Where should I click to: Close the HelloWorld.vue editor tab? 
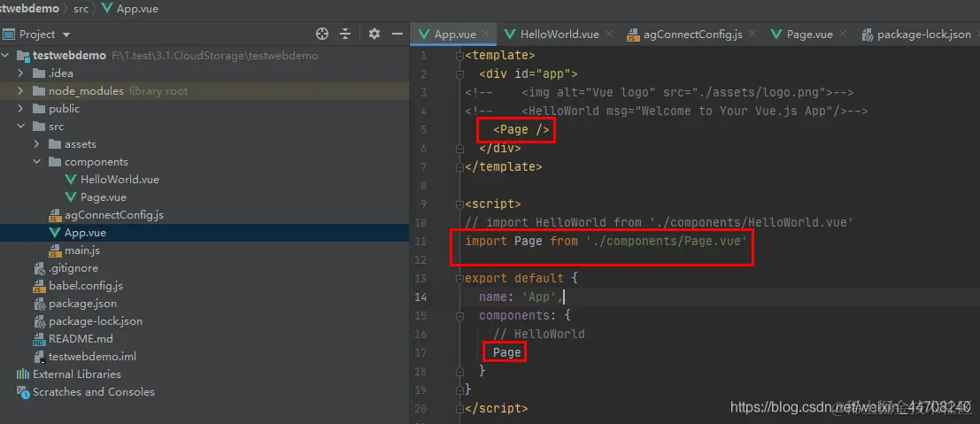point(609,34)
